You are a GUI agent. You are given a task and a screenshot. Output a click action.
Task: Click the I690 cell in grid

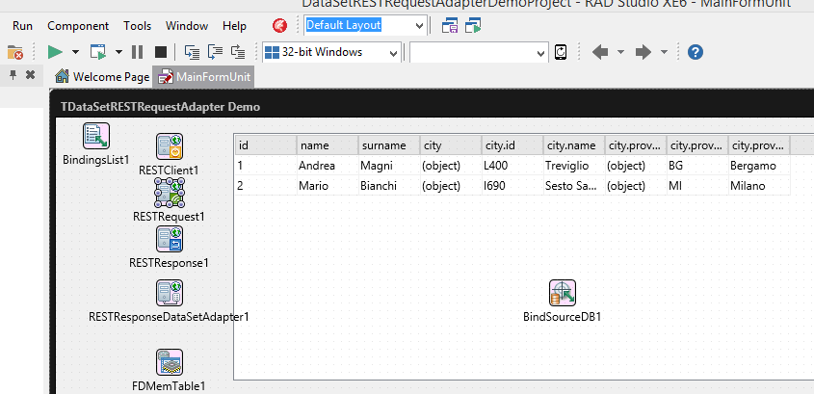point(512,186)
